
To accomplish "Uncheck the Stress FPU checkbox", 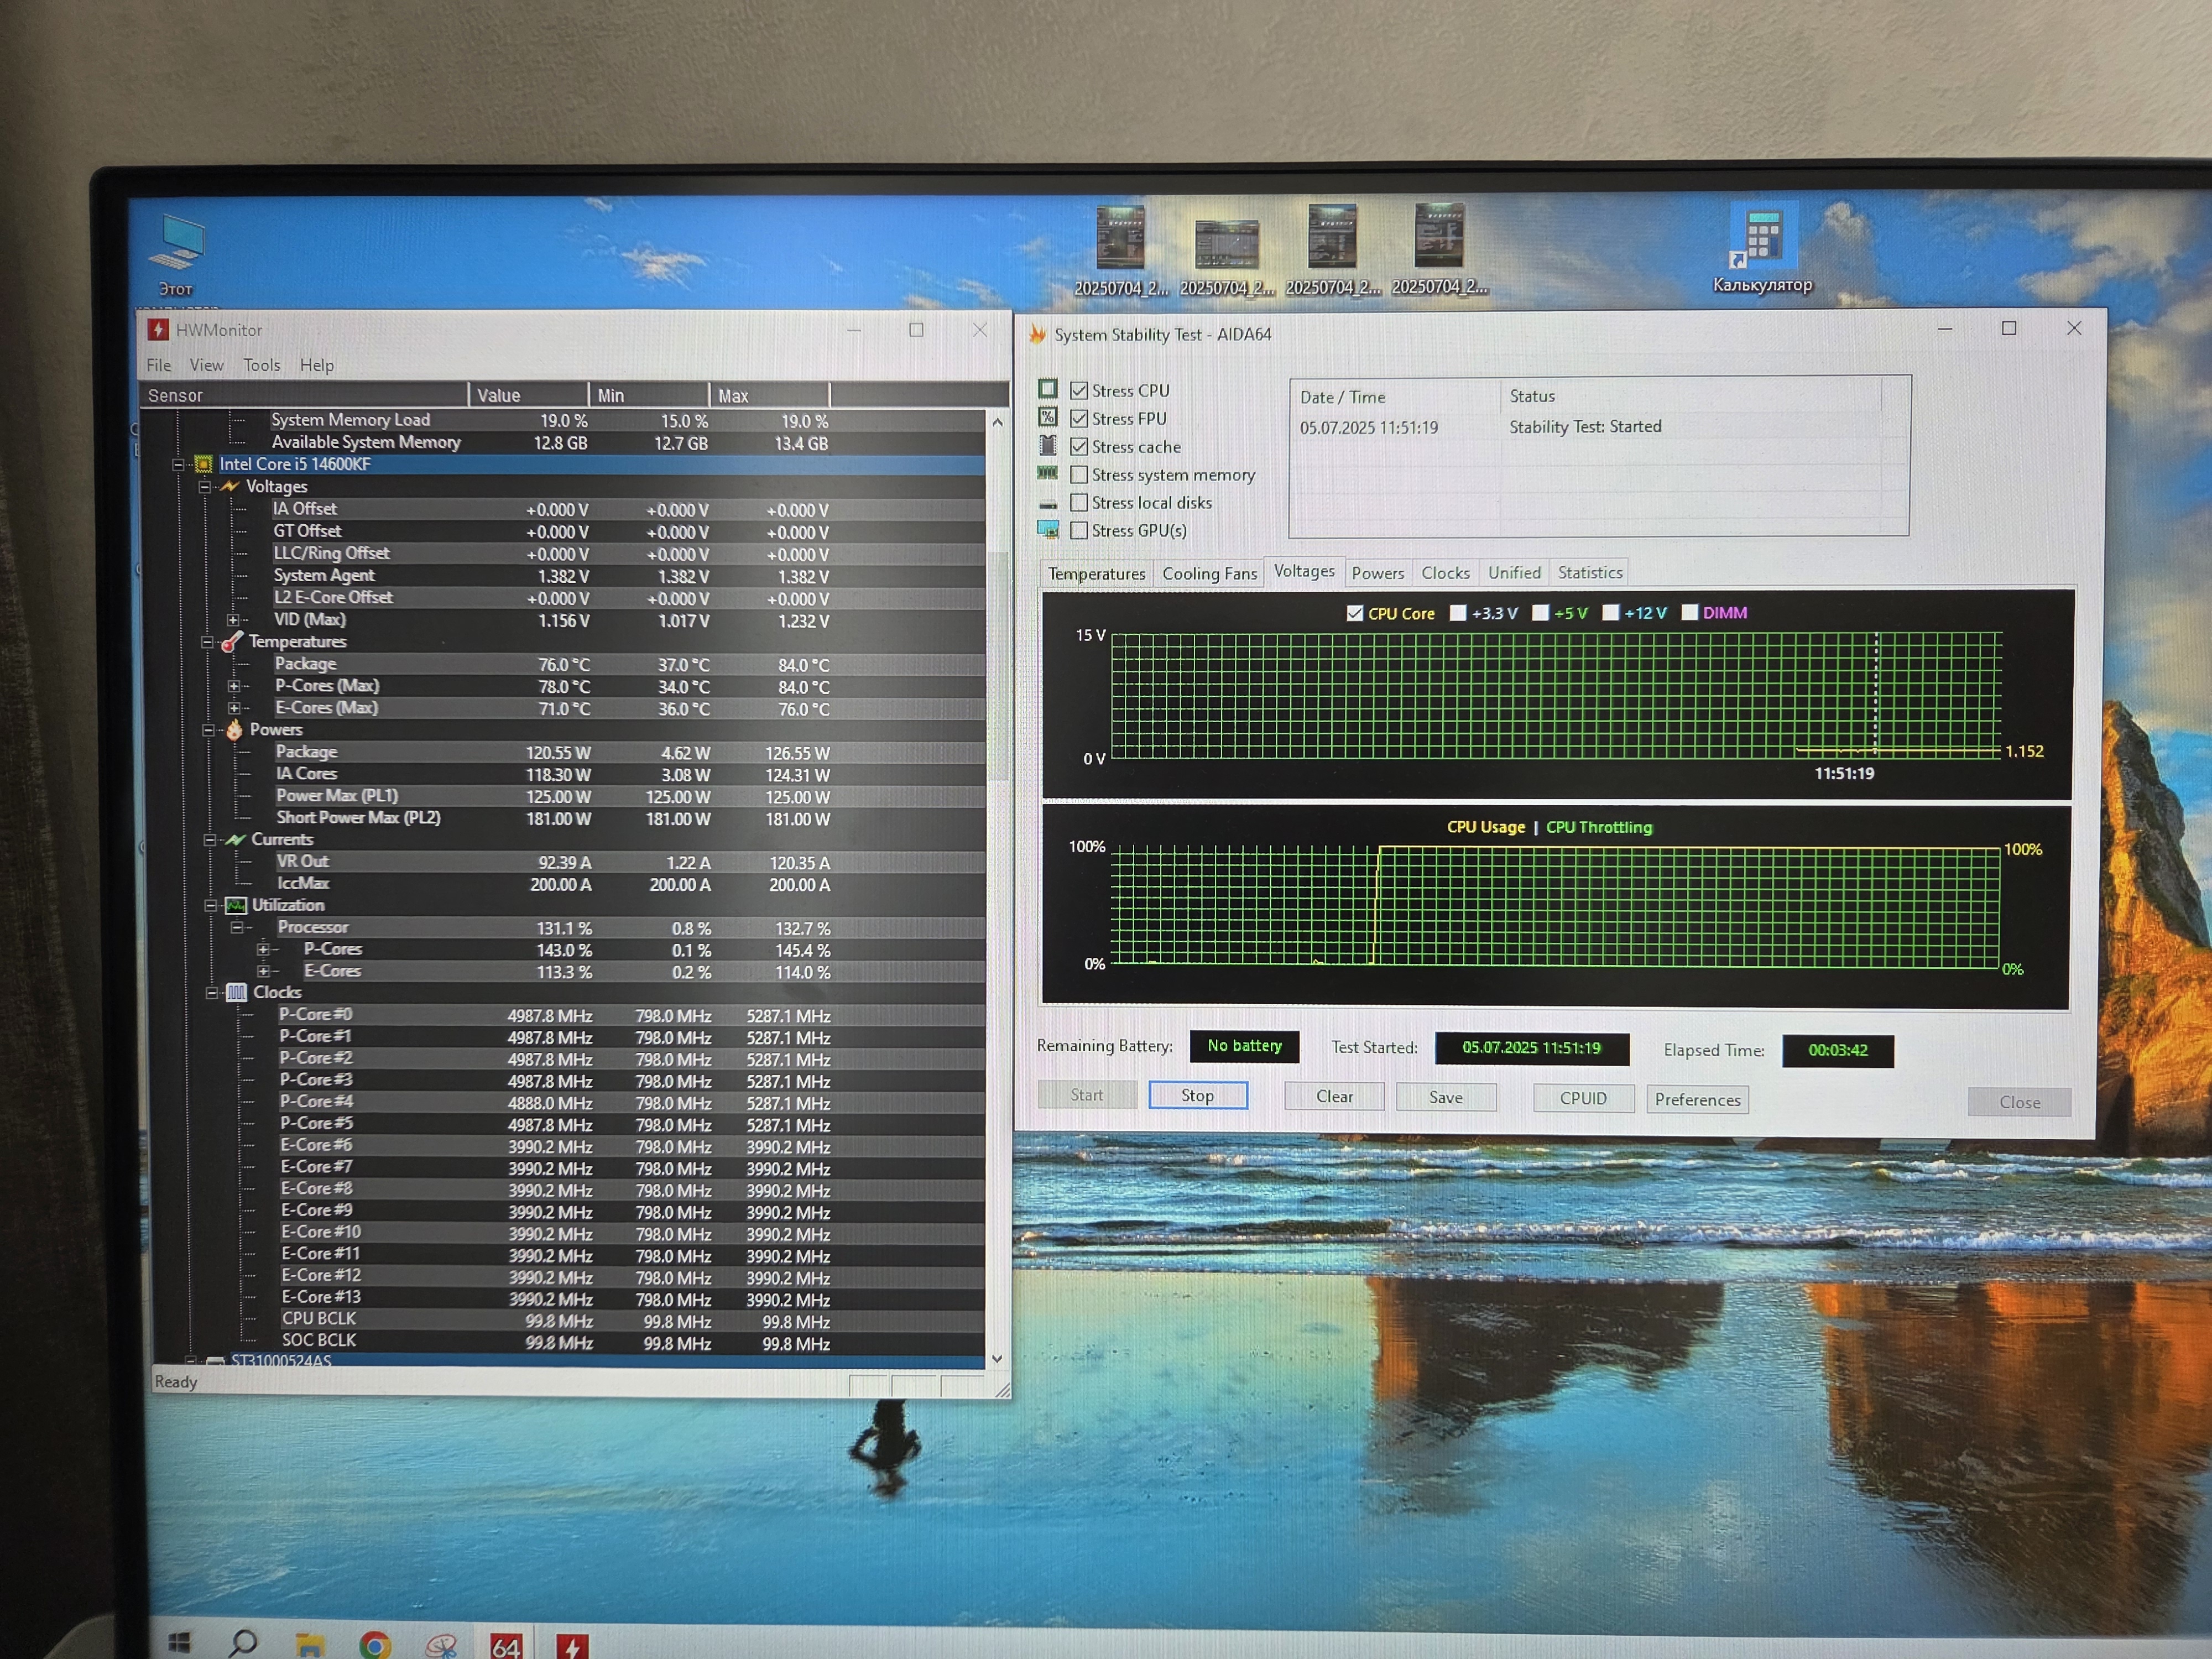I will (x=1079, y=419).
